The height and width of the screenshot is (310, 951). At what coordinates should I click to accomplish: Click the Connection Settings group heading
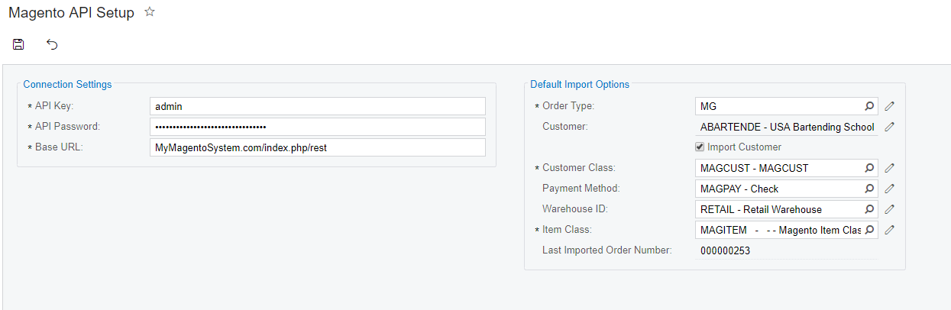pyautogui.click(x=67, y=85)
